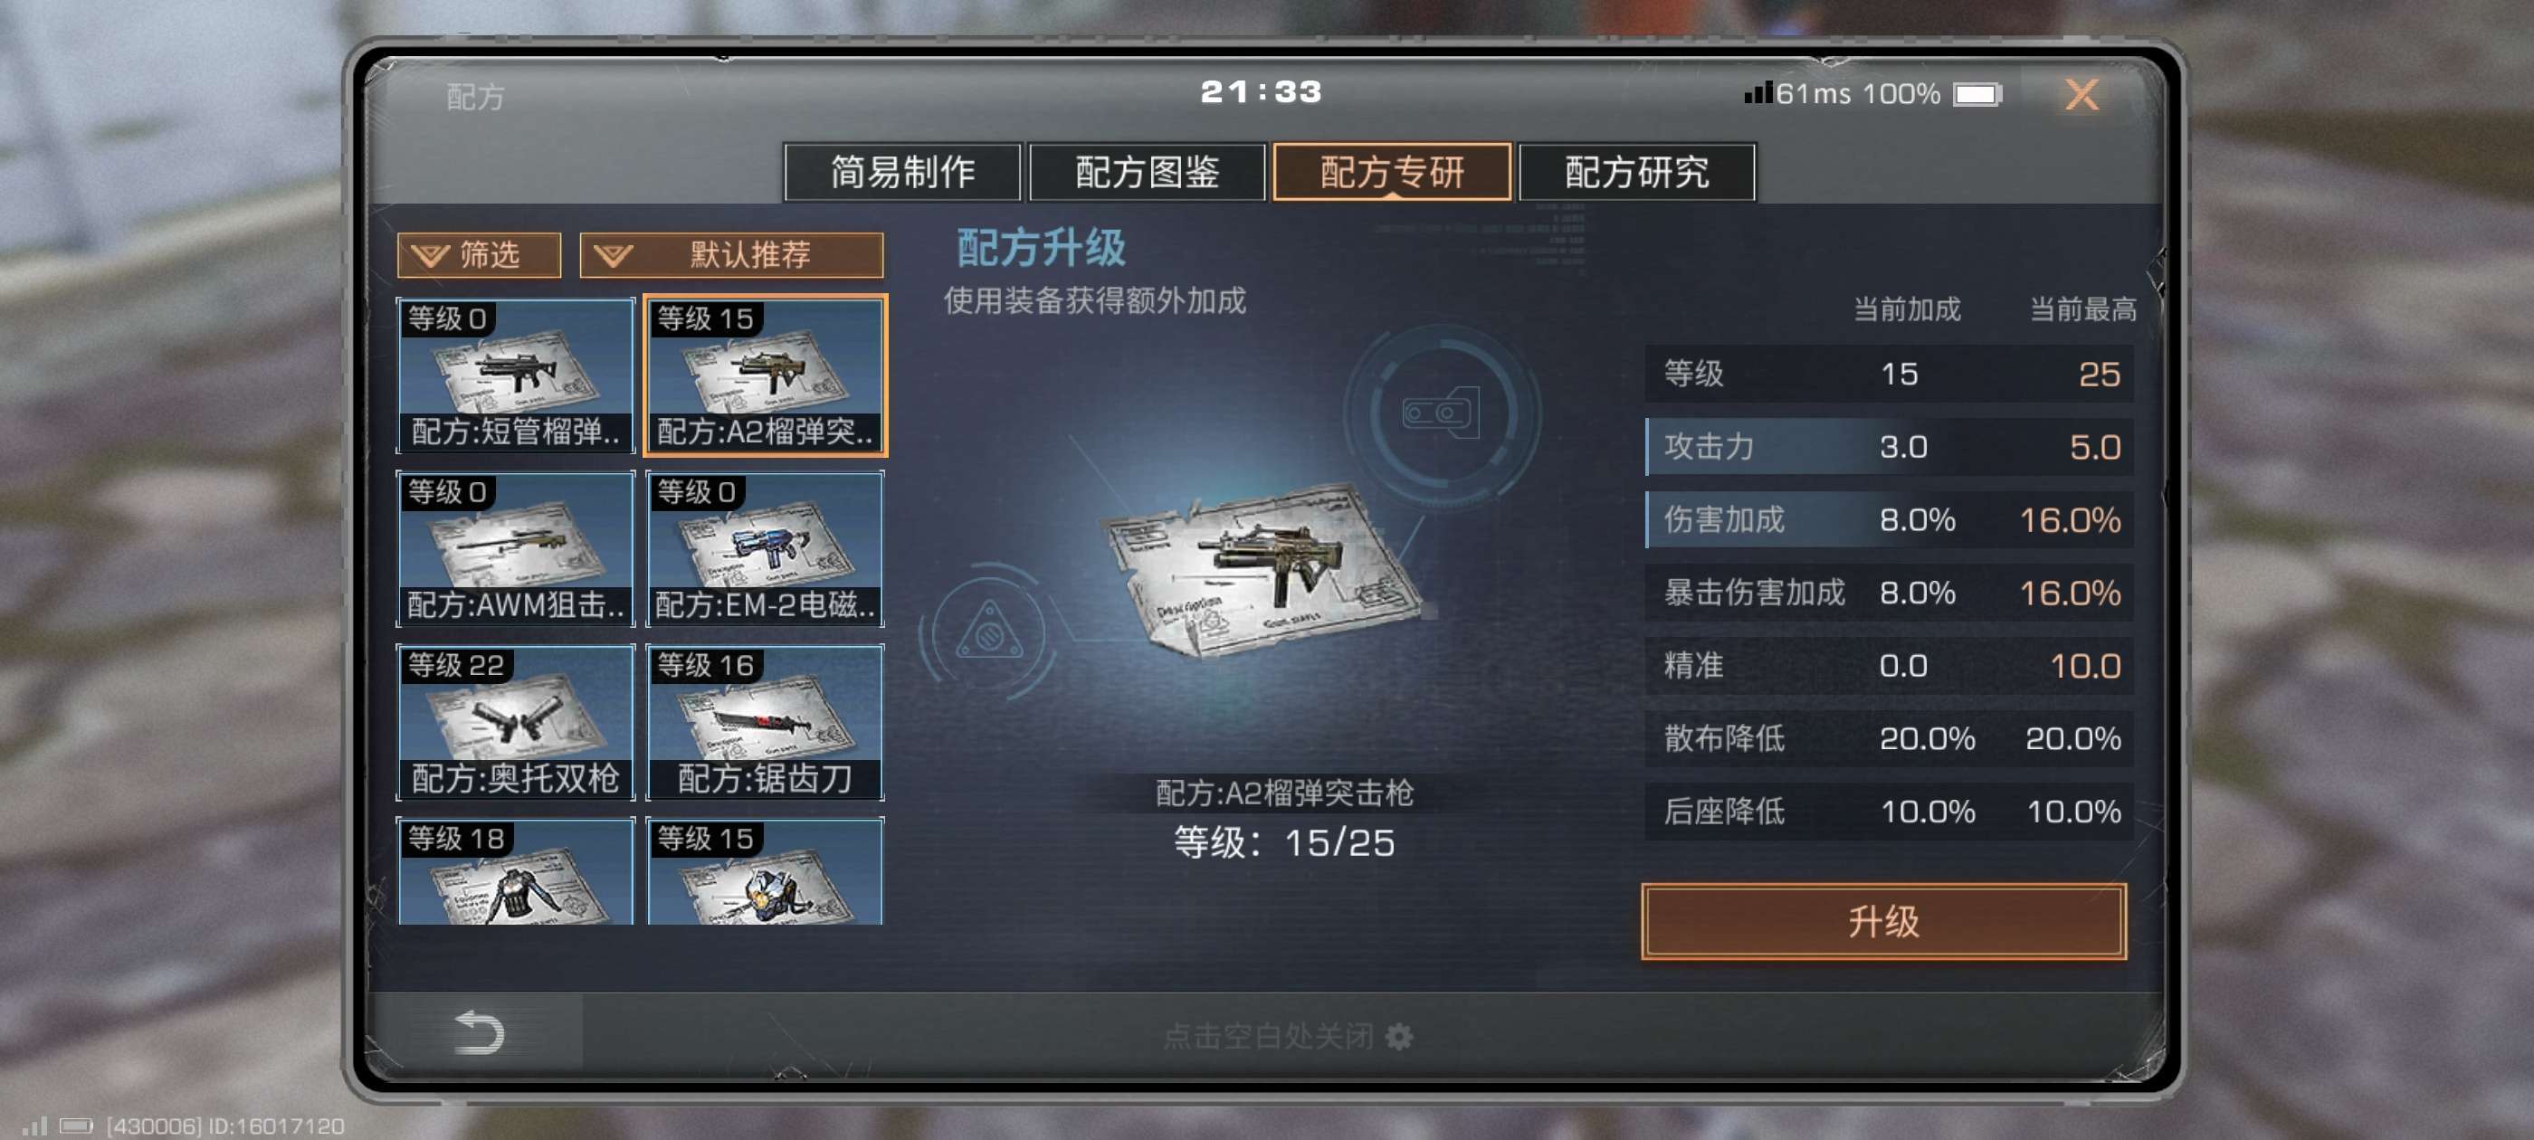
Task: Select the 短管榴弹 recipe thumbnail
Action: [x=516, y=375]
